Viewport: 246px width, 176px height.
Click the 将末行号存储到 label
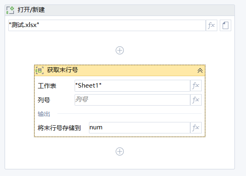(x=59, y=128)
